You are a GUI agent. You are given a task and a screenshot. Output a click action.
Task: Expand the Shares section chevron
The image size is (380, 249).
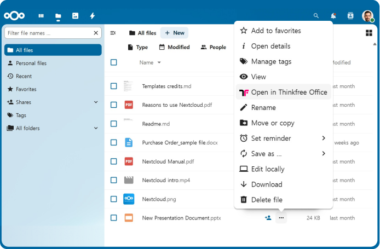point(96,102)
